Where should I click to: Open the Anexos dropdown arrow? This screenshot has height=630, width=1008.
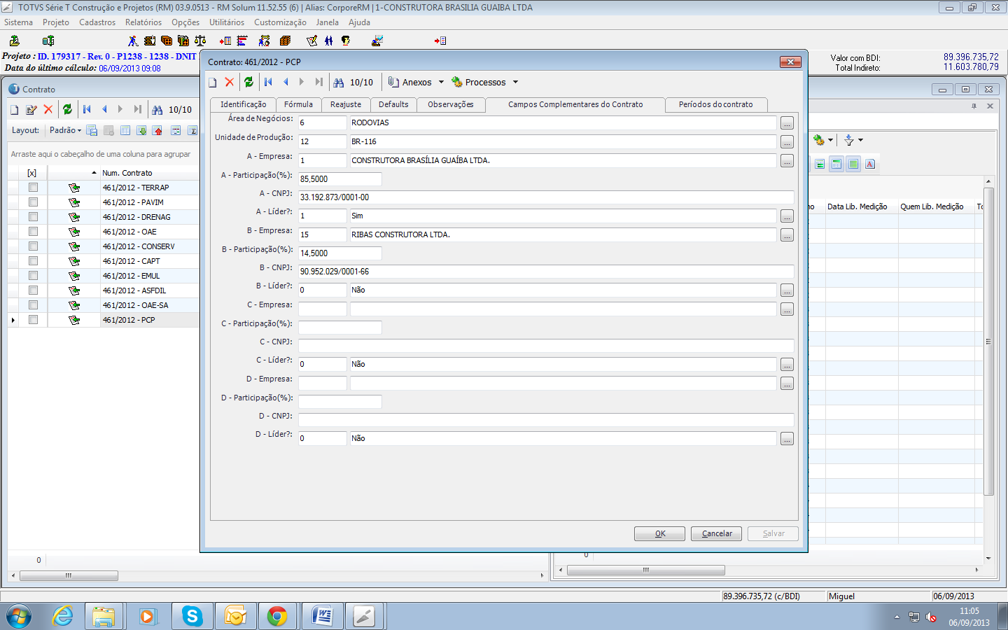pyautogui.click(x=441, y=83)
